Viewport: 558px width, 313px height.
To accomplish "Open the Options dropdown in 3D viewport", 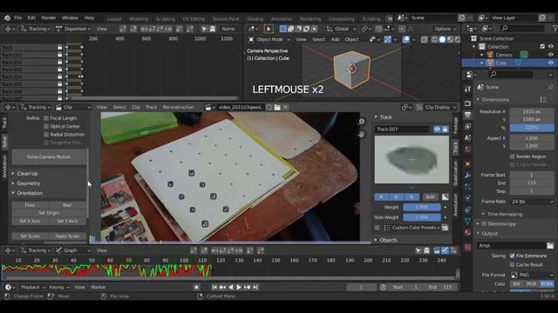I will [x=445, y=29].
